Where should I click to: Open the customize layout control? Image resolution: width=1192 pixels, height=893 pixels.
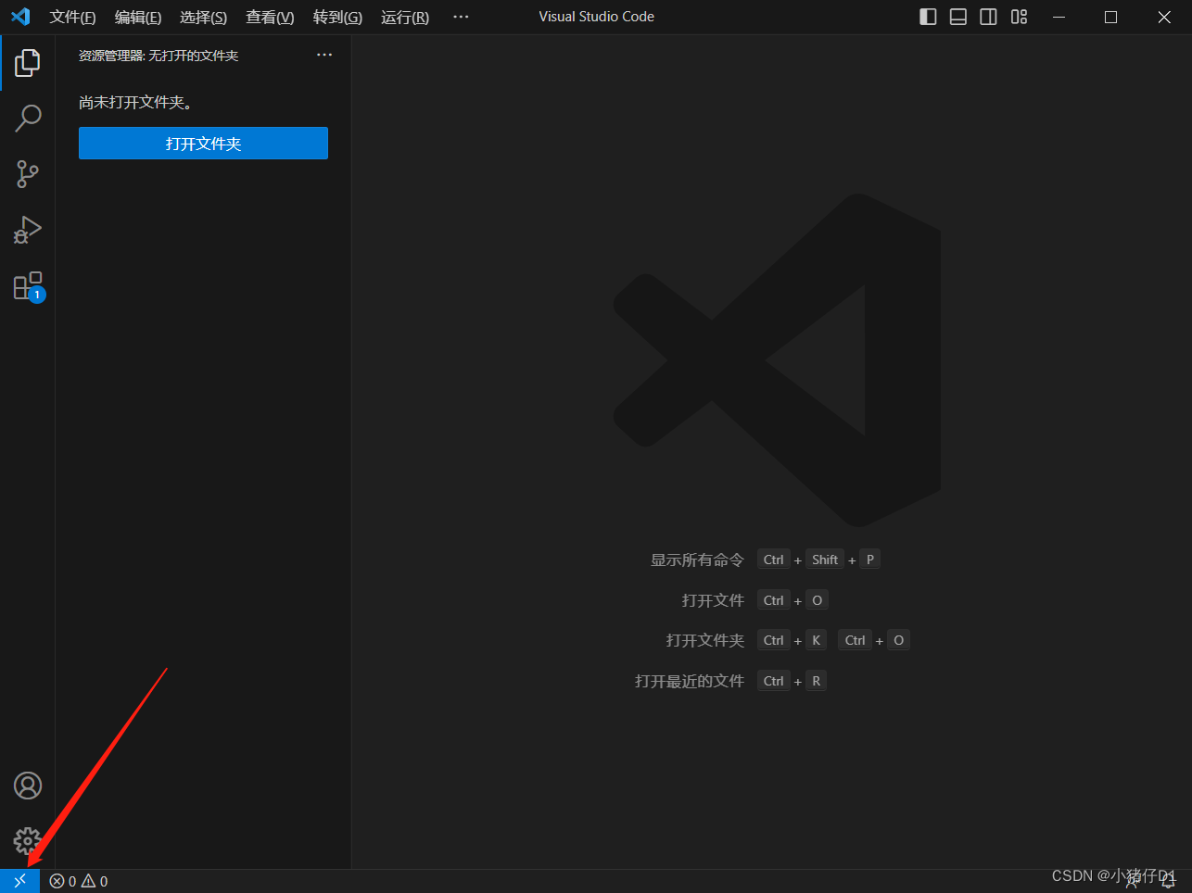pyautogui.click(x=1020, y=17)
